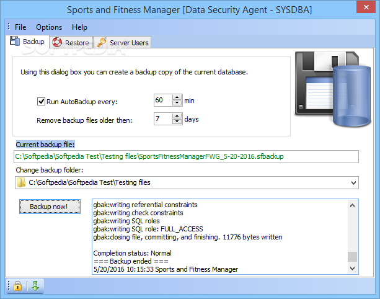Toggle Run AutoBackup every checkbox
Image resolution: width=380 pixels, height=299 pixels.
tap(41, 101)
